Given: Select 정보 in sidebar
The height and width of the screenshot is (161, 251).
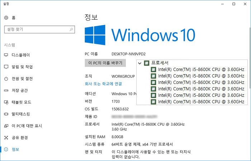Looking at the screenshot, I should pyautogui.click(x=15, y=150).
